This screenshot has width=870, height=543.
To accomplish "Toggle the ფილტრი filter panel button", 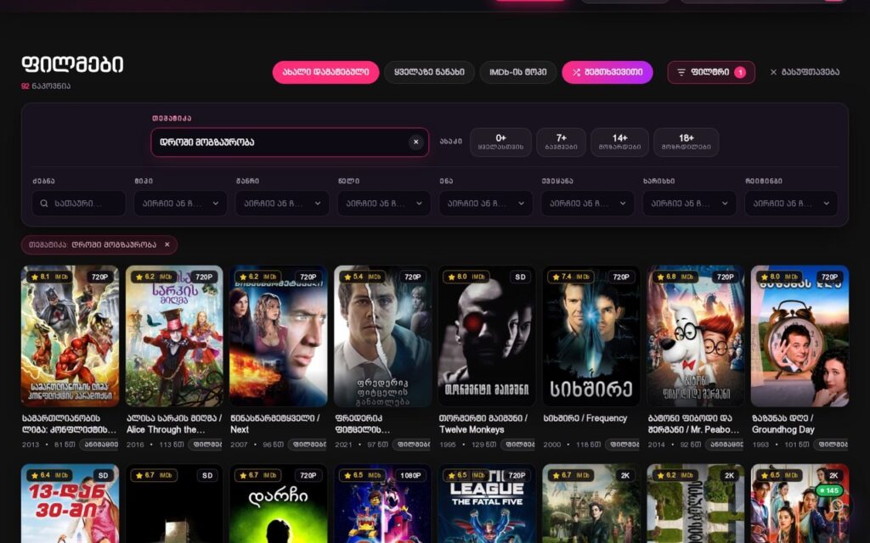I will coord(711,72).
